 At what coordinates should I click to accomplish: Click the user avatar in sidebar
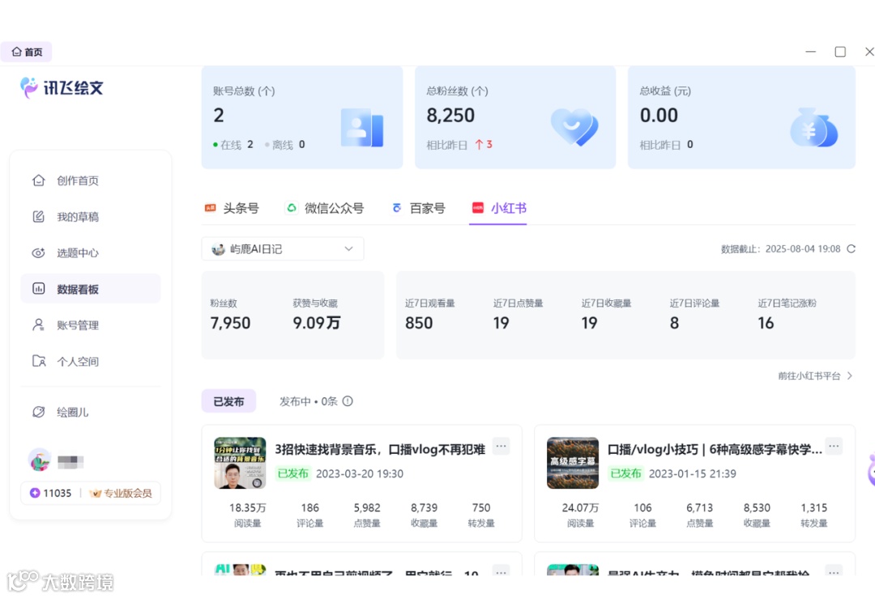click(x=40, y=460)
